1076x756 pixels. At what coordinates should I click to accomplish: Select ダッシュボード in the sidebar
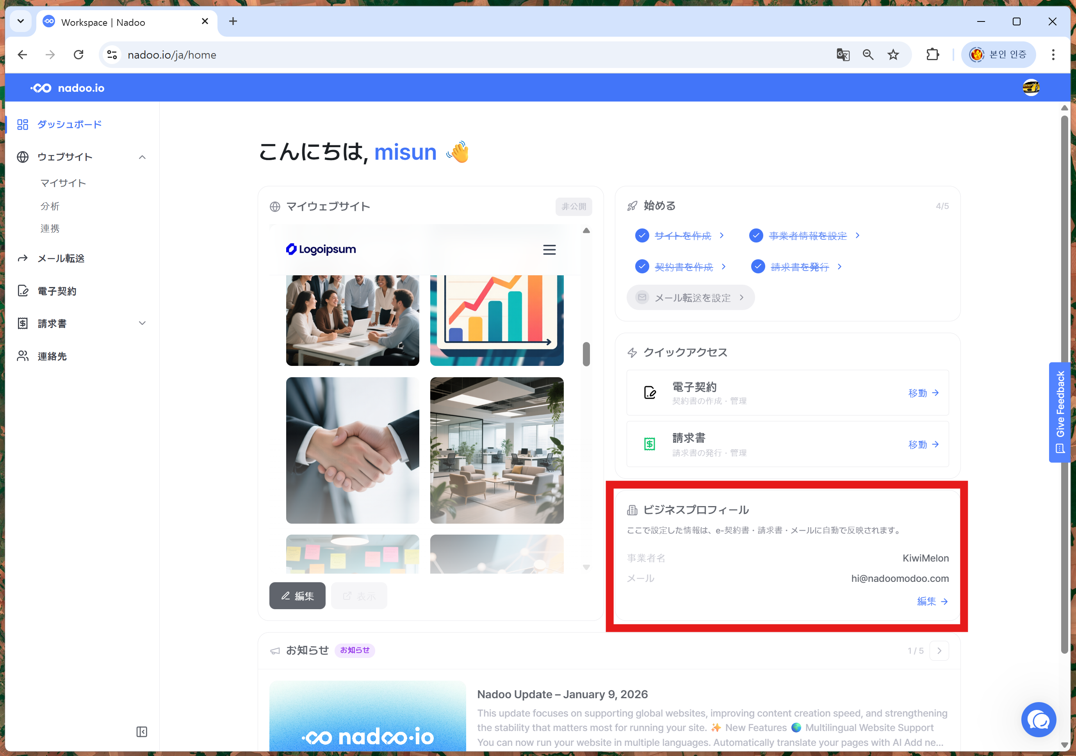[69, 124]
